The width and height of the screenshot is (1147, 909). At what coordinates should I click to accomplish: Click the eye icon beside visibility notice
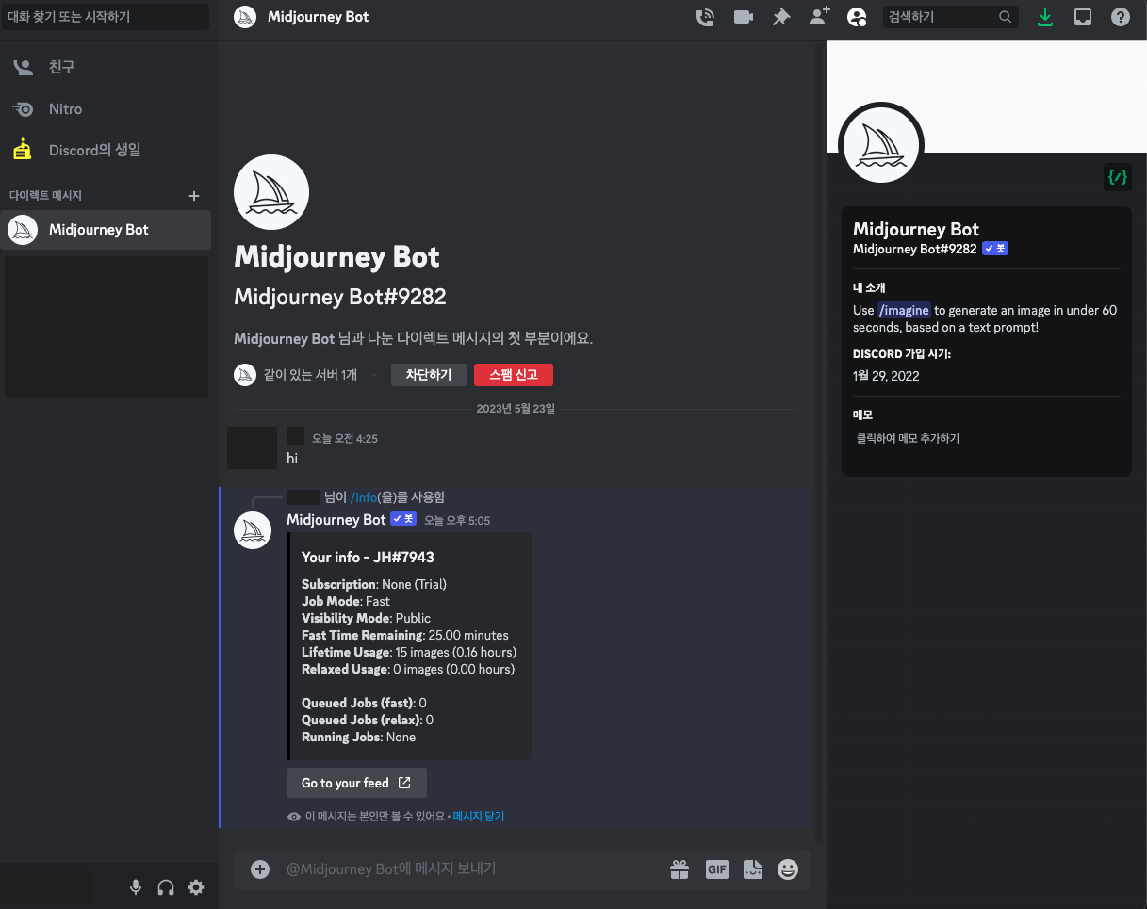coord(294,816)
